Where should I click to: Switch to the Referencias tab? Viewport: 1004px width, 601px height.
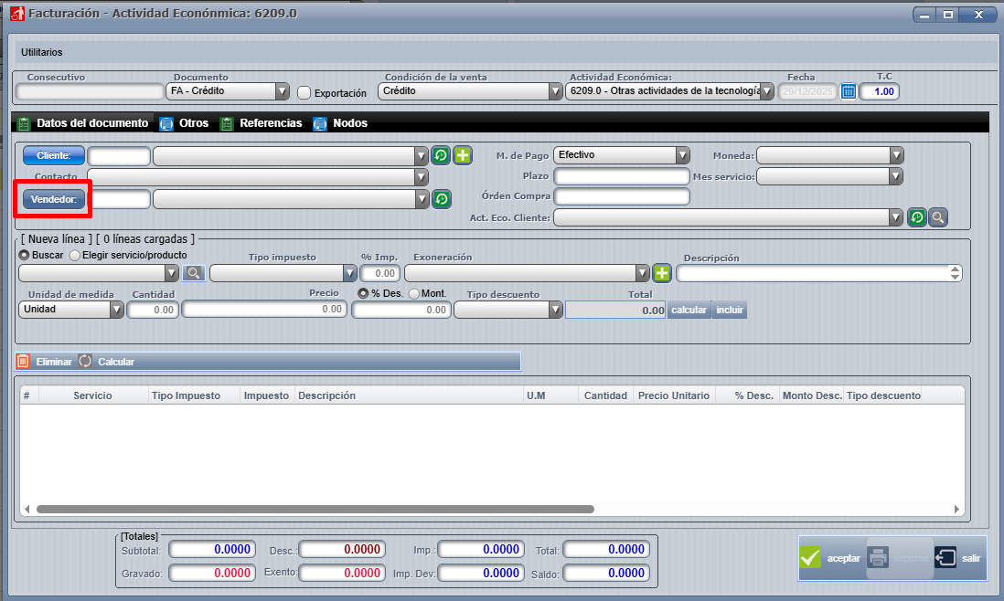(272, 122)
